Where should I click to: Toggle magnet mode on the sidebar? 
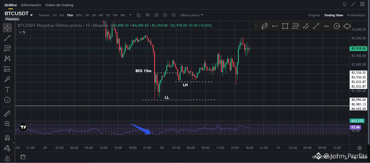pyautogui.click(x=7, y=138)
